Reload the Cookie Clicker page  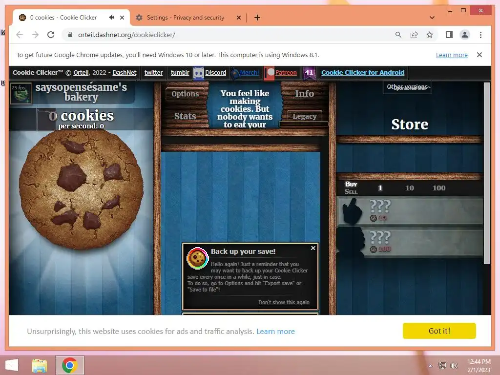51,35
